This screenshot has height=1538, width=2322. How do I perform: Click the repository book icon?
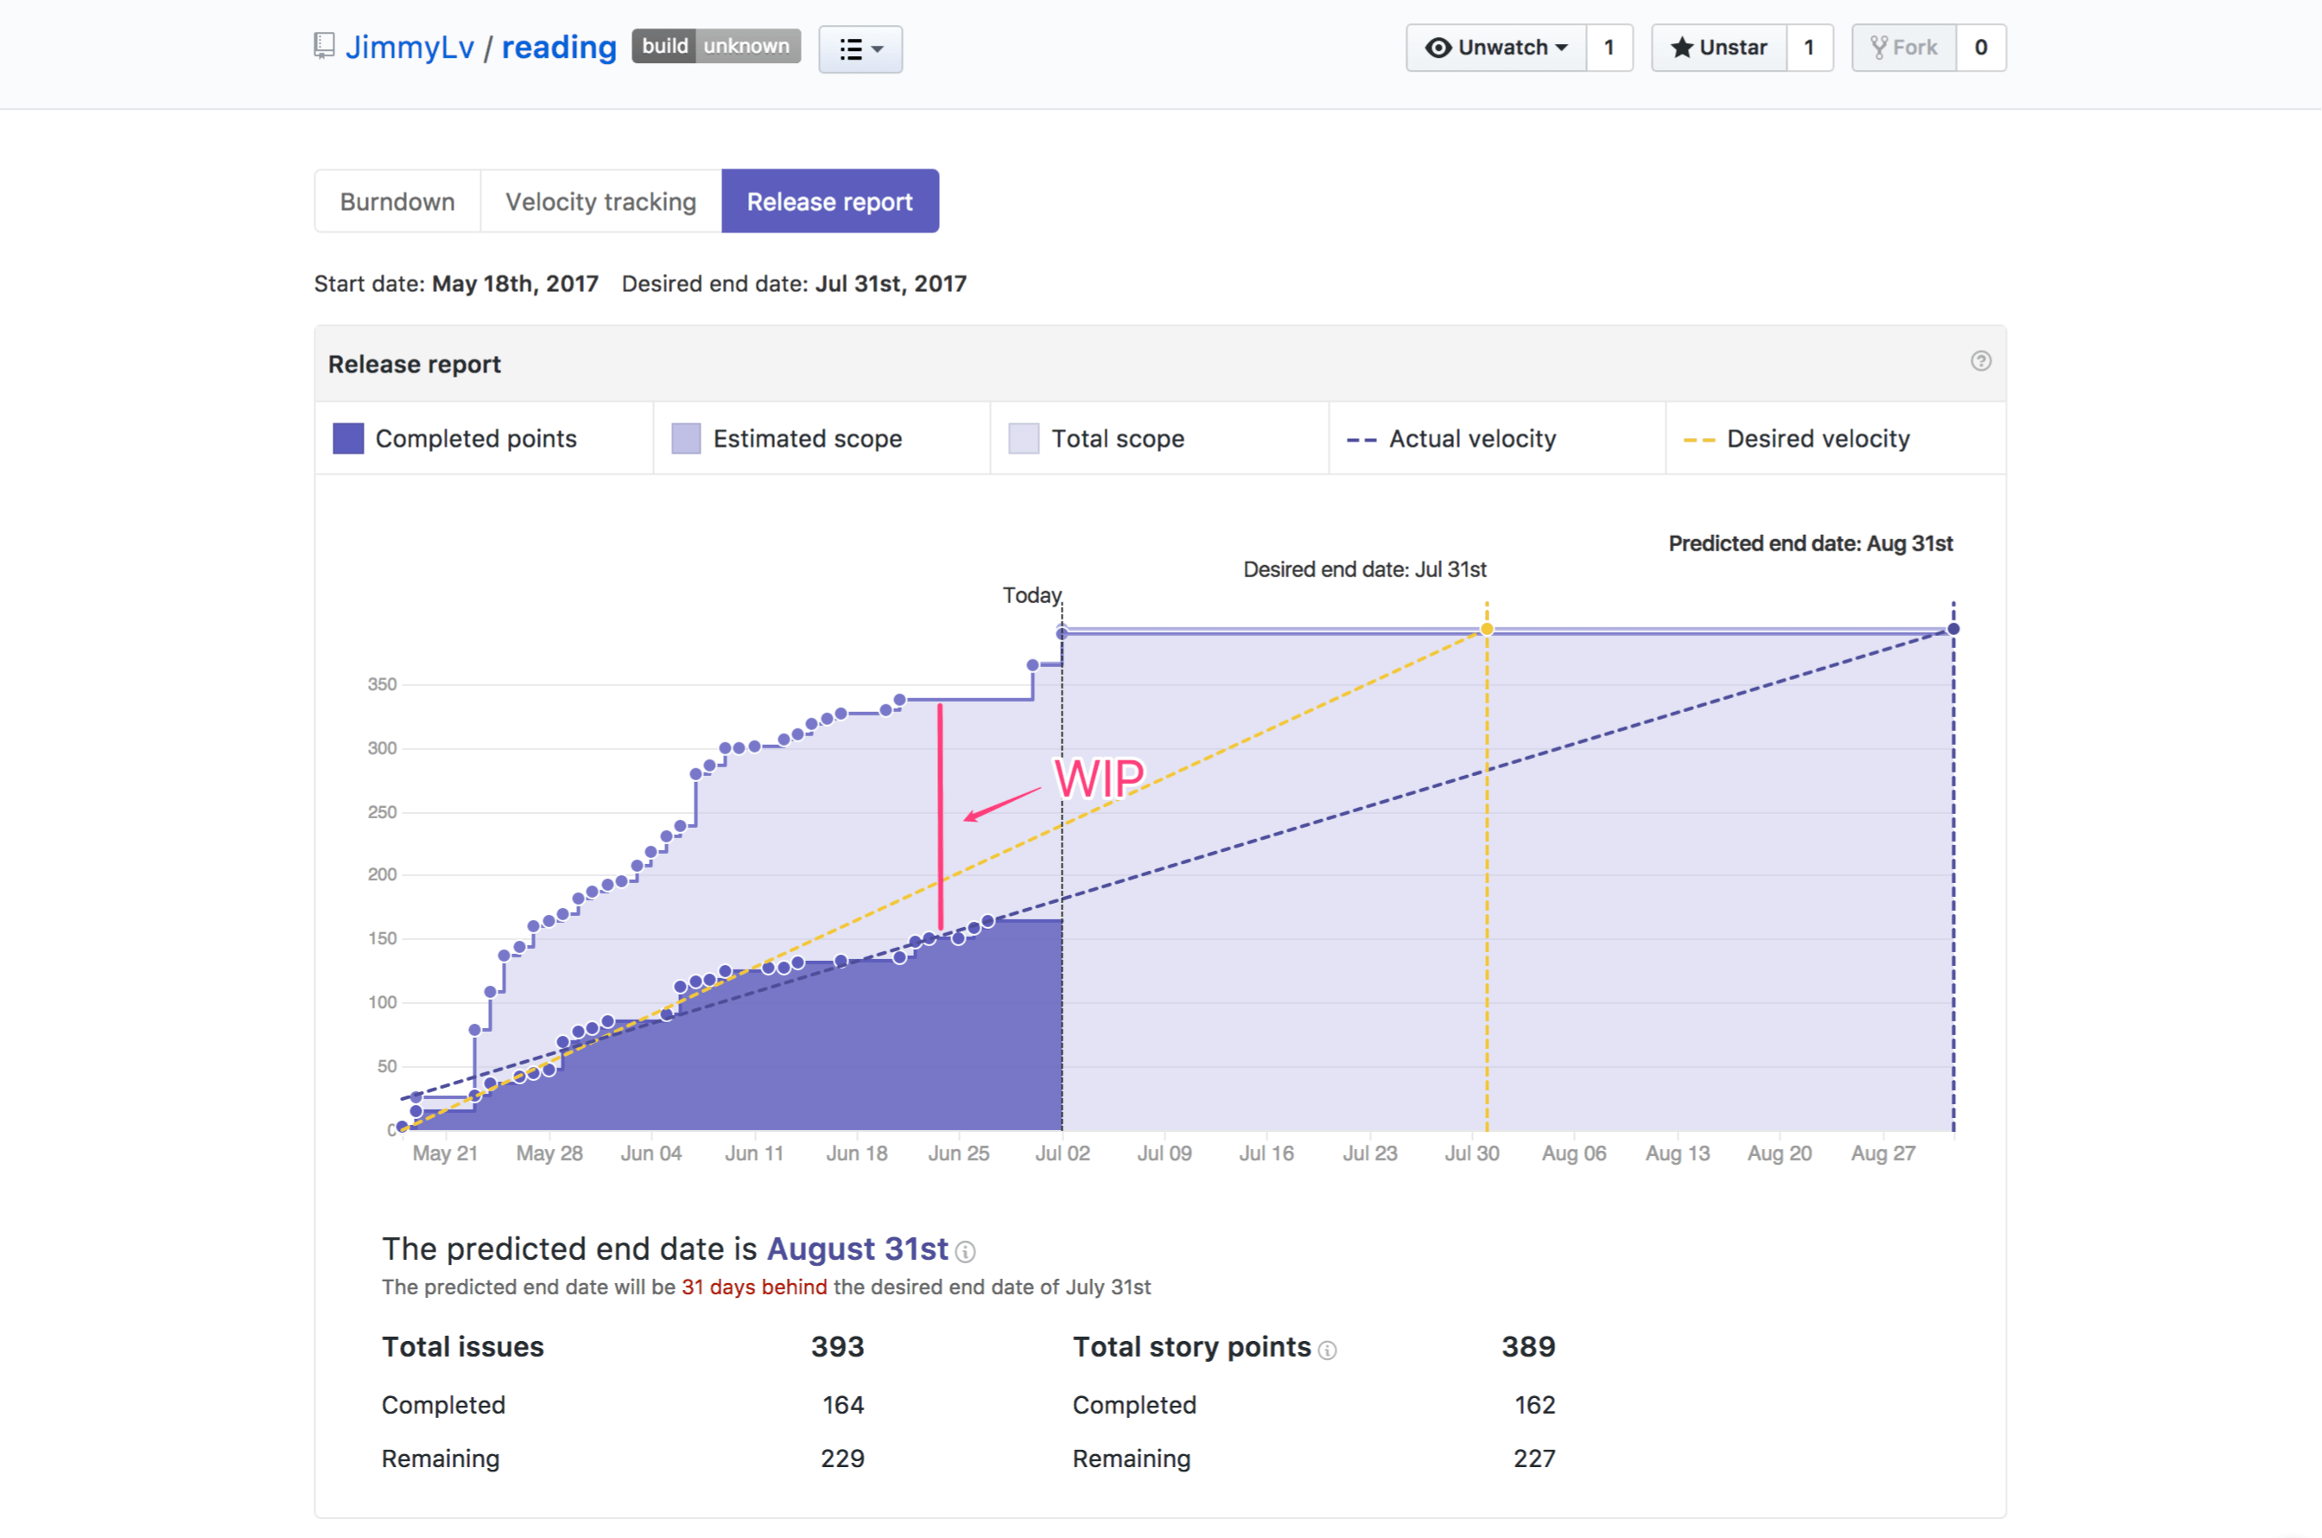tap(324, 46)
